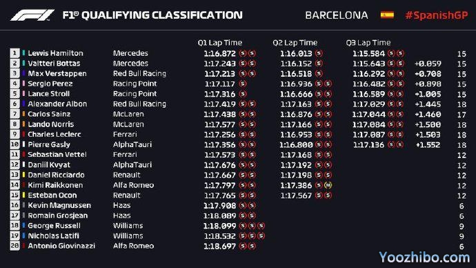Click the single soft tyre icon for Sergio Perez Q1
Image resolution: width=476 pixels, height=268 pixels.
click(x=243, y=84)
